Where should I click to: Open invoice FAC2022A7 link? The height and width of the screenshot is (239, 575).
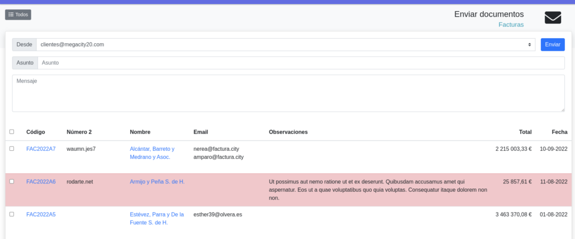(x=41, y=149)
